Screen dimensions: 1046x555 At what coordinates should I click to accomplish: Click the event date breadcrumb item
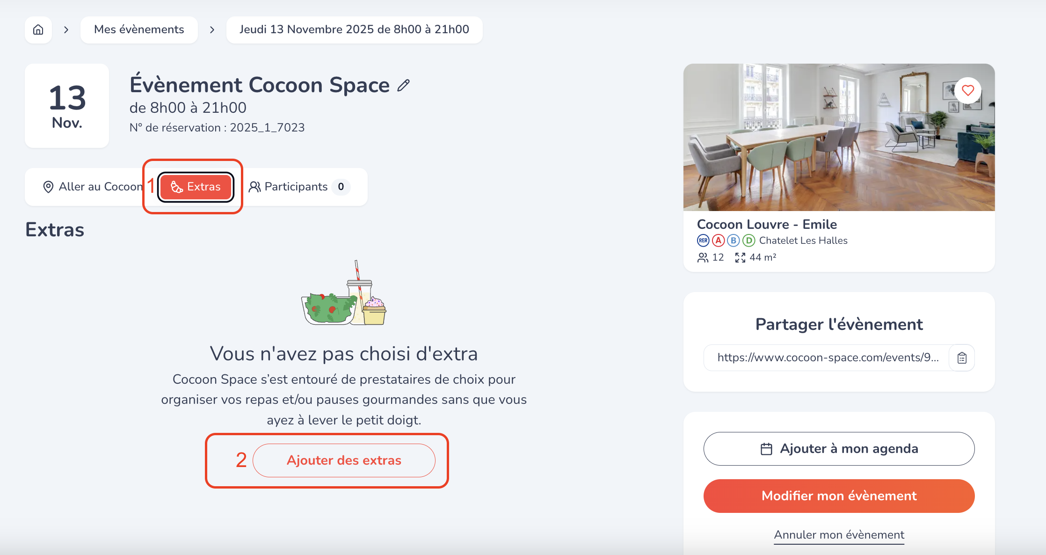(x=354, y=30)
